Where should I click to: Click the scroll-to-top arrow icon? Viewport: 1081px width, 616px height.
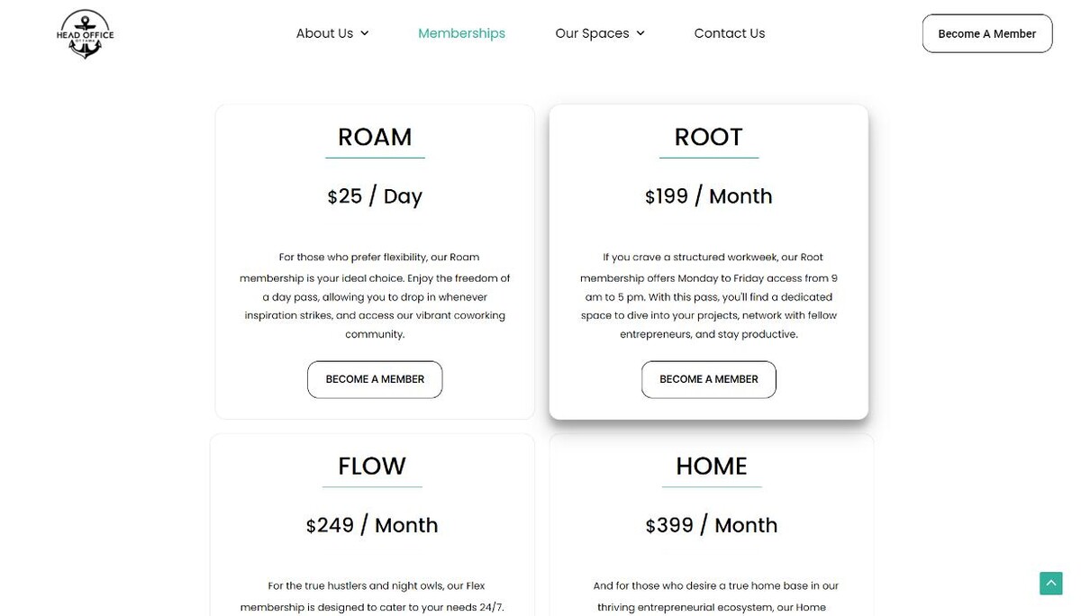[x=1050, y=583]
